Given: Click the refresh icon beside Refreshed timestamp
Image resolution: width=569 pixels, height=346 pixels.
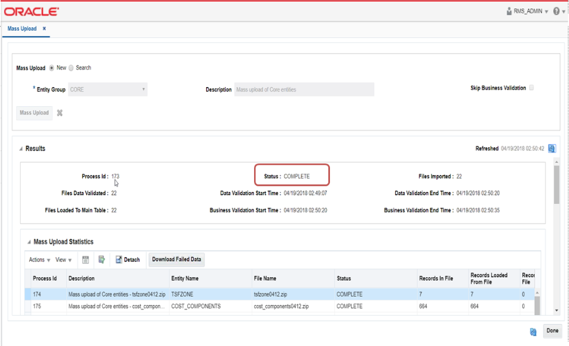Looking at the screenshot, I should pyautogui.click(x=552, y=148).
